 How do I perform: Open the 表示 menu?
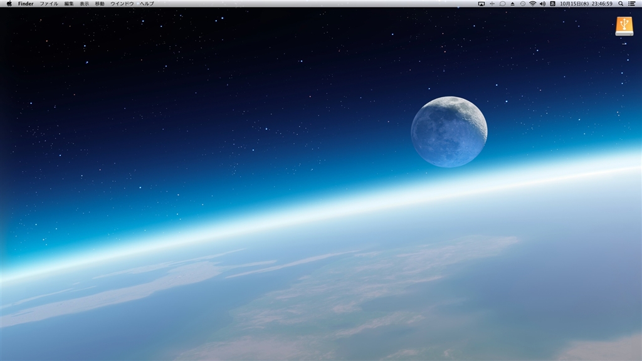pyautogui.click(x=85, y=4)
